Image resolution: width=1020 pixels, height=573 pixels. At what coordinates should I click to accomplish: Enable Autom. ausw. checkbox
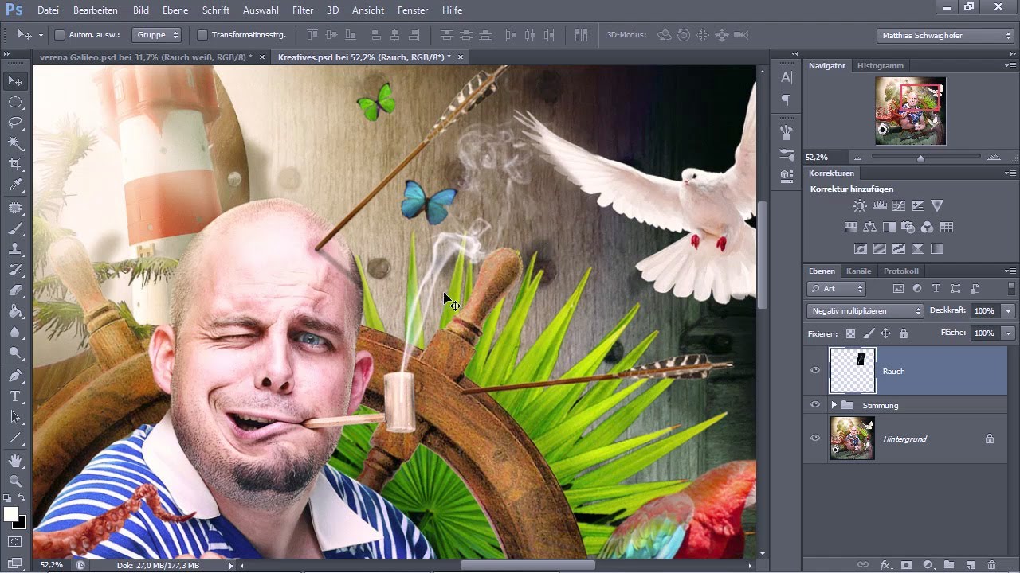[60, 35]
